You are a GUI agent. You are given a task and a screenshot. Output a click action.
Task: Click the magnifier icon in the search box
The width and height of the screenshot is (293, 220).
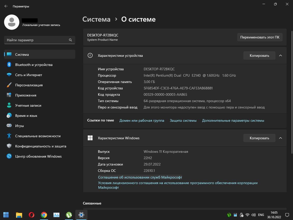pos(70,40)
